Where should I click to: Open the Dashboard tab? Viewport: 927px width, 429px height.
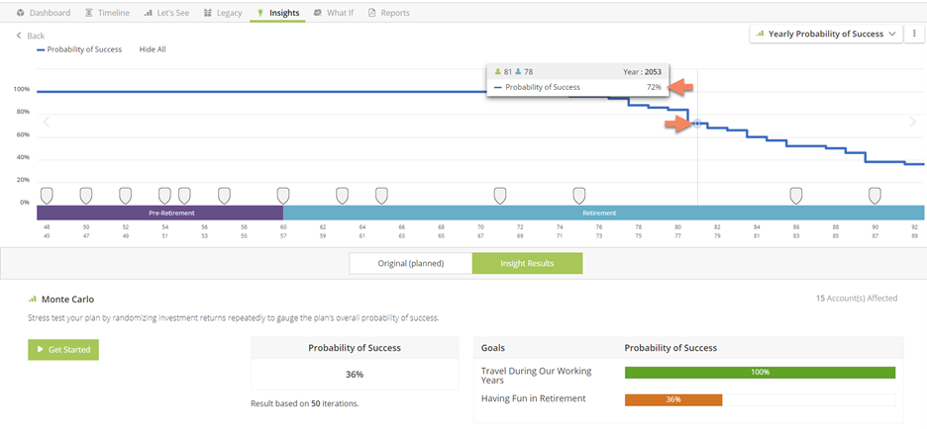(x=44, y=13)
